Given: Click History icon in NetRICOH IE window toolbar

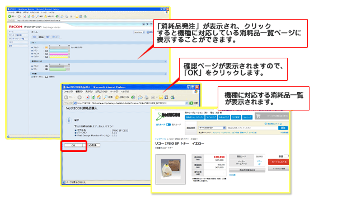Looking at the screenshot, I should pos(133,97).
